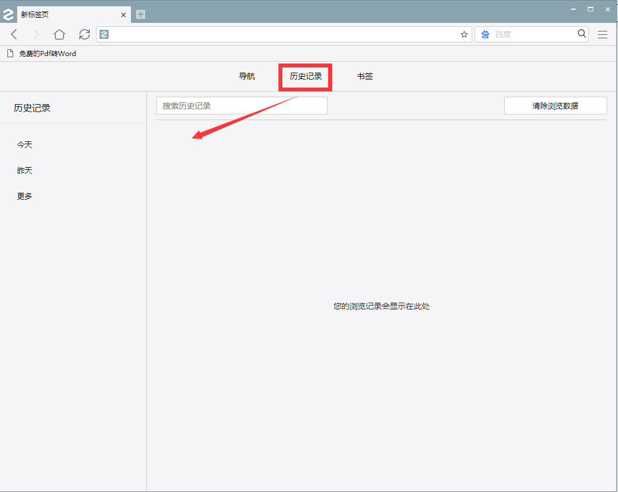Select 昨天 in the history sidebar
The height and width of the screenshot is (492, 618).
25,170
